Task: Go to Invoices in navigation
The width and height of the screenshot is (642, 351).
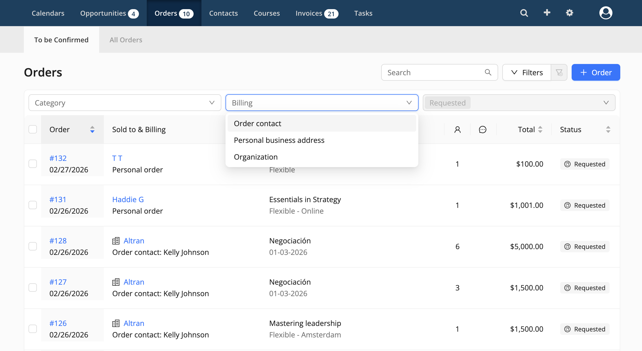Action: [317, 13]
